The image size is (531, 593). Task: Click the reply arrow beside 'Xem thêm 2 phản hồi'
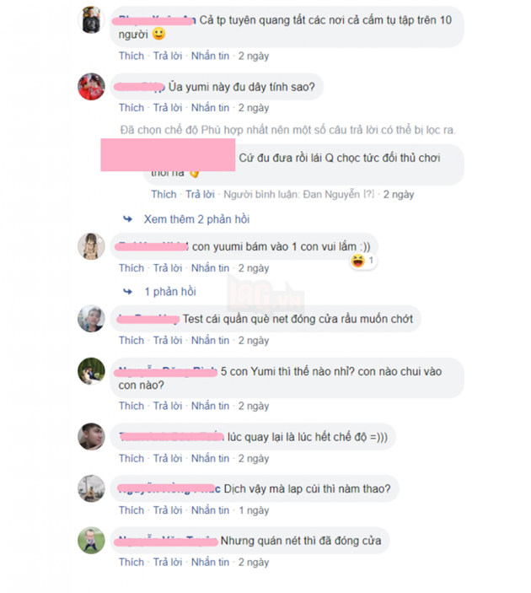(128, 219)
